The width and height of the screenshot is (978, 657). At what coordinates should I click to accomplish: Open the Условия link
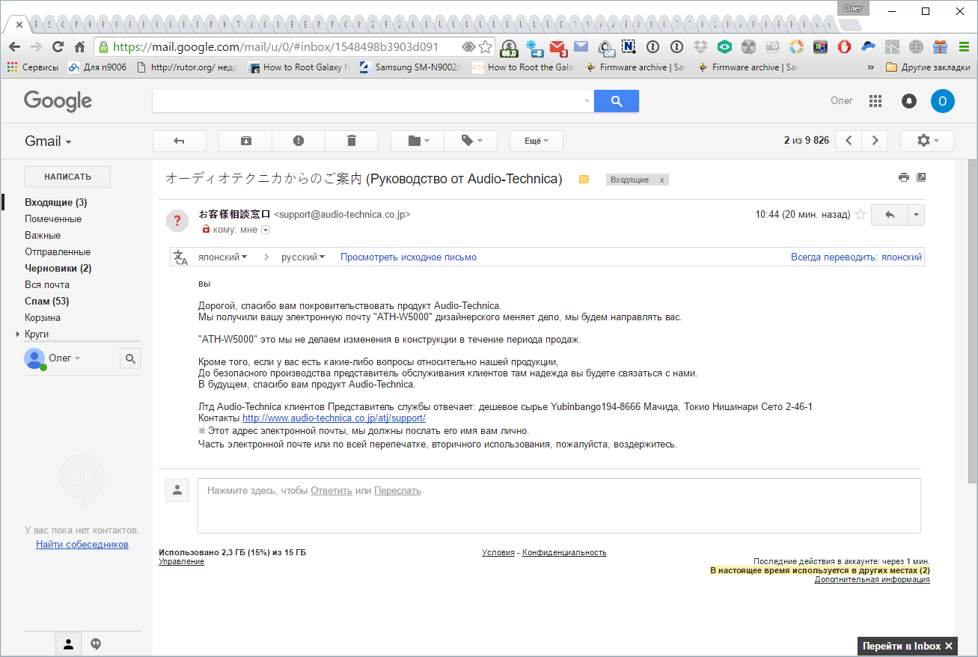pyautogui.click(x=498, y=552)
